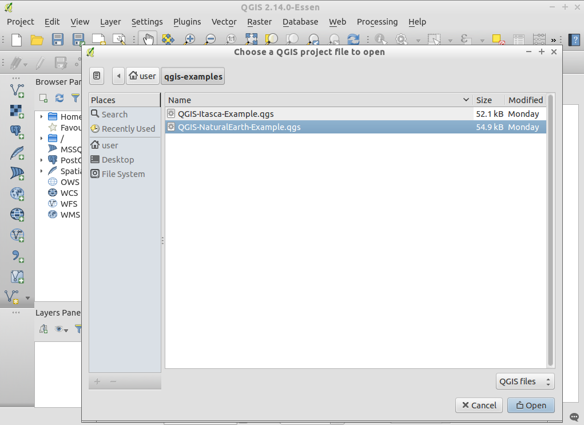Select the Zoom Out tool

coord(210,39)
